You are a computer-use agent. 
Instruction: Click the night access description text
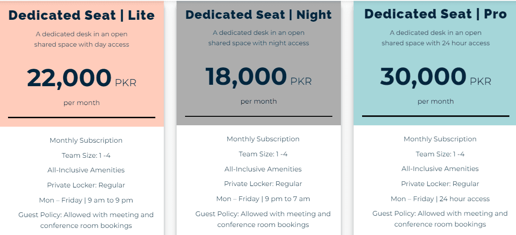[x=259, y=38]
